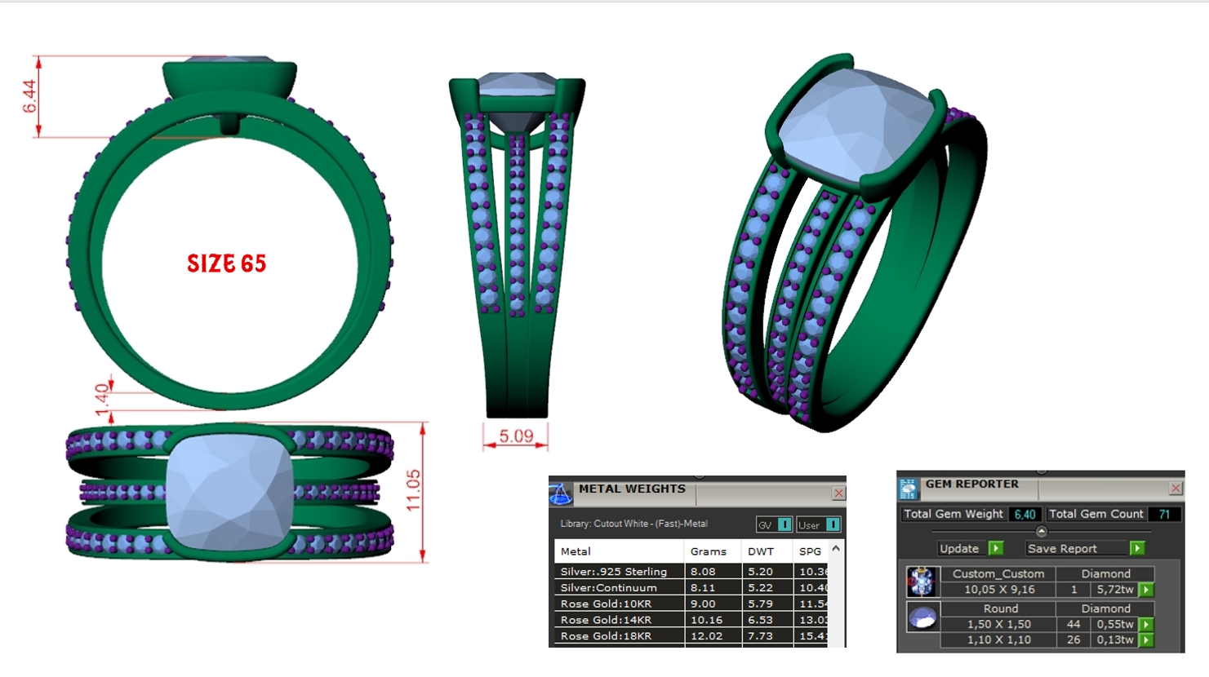Click the Metal Weights scale icon
The image size is (1209, 677).
[561, 493]
